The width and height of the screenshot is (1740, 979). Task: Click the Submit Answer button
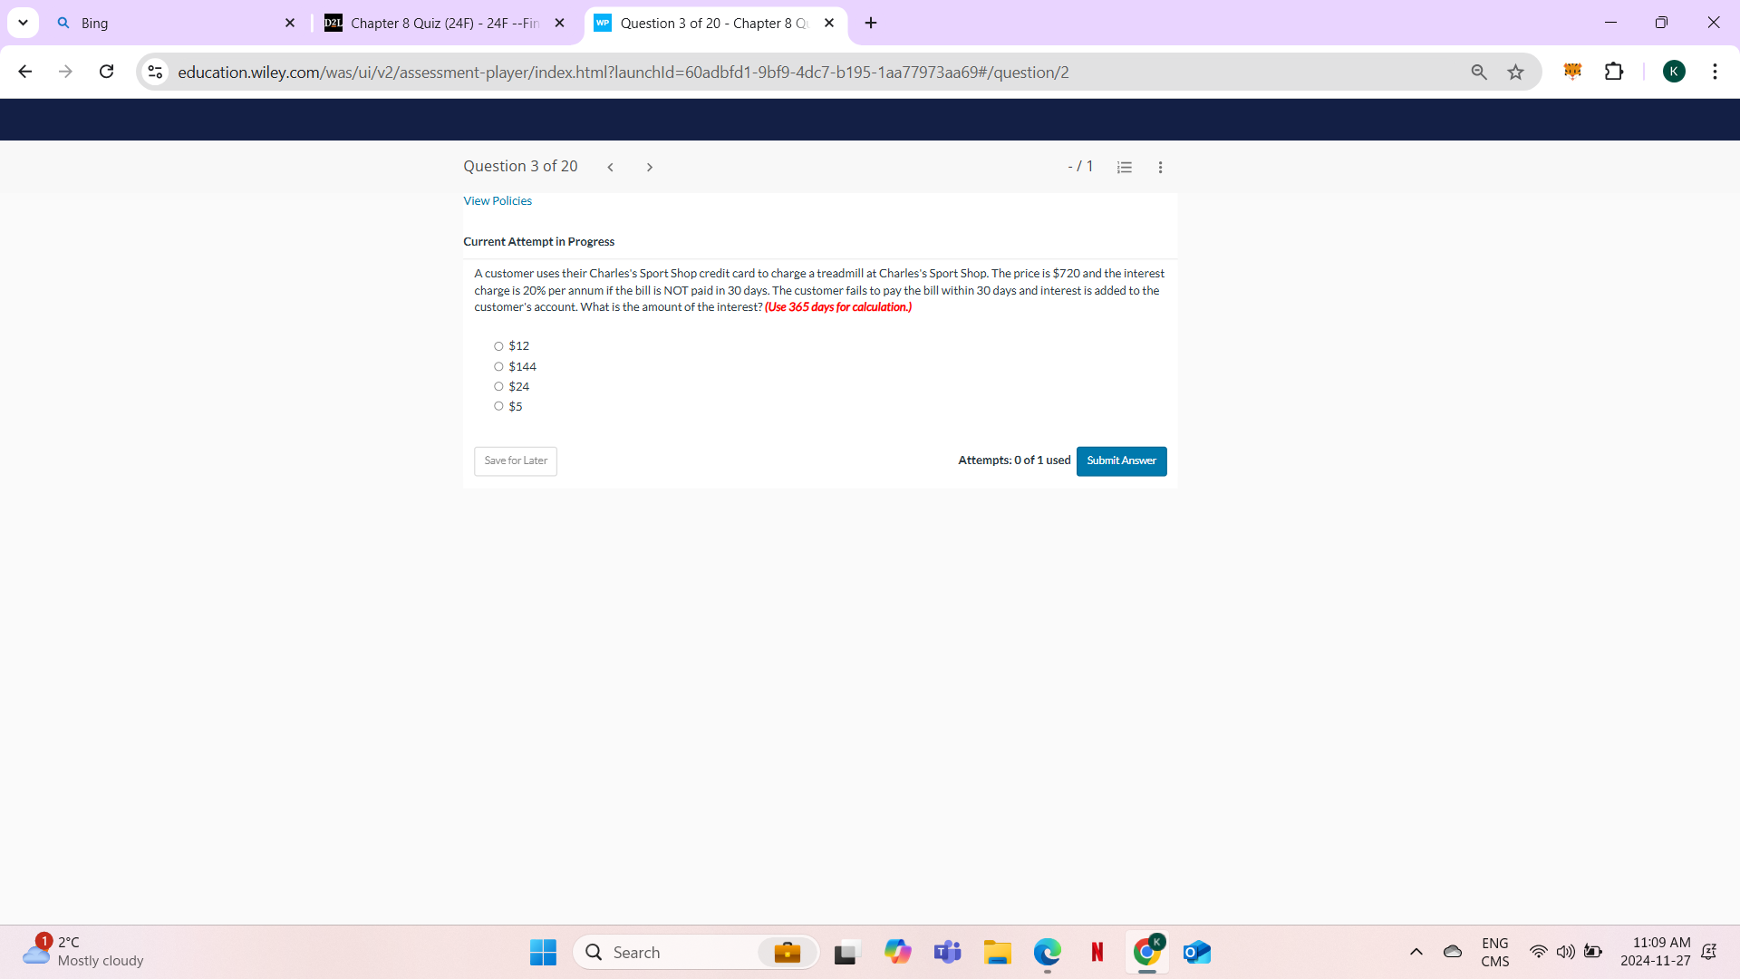(x=1121, y=460)
